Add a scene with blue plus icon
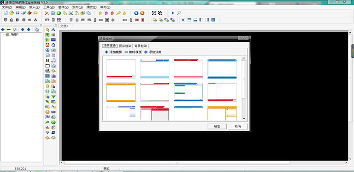Image resolution: width=354 pixels, height=172 pixels. 3,29
